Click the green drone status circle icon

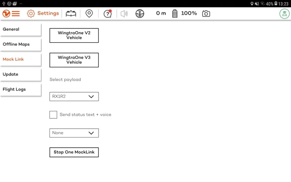point(285,14)
